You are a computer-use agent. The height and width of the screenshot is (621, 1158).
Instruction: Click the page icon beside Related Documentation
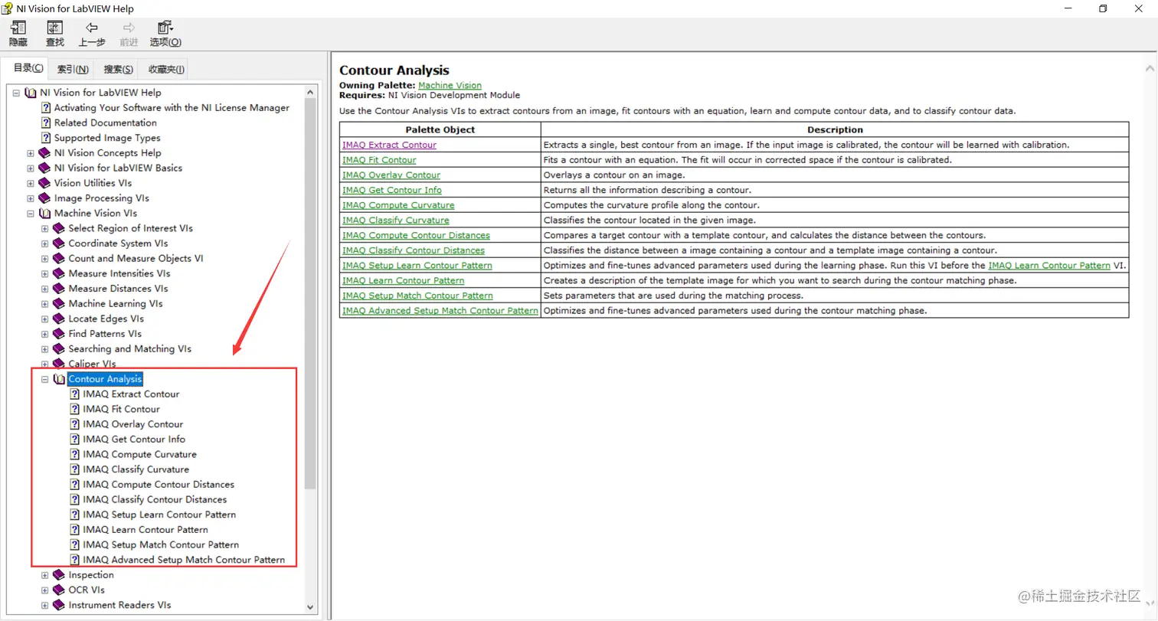[46, 123]
